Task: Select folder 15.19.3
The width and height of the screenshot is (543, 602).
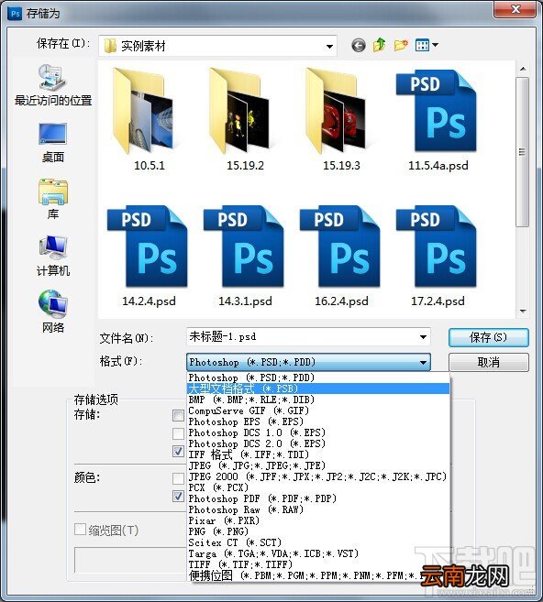Action: 341,120
